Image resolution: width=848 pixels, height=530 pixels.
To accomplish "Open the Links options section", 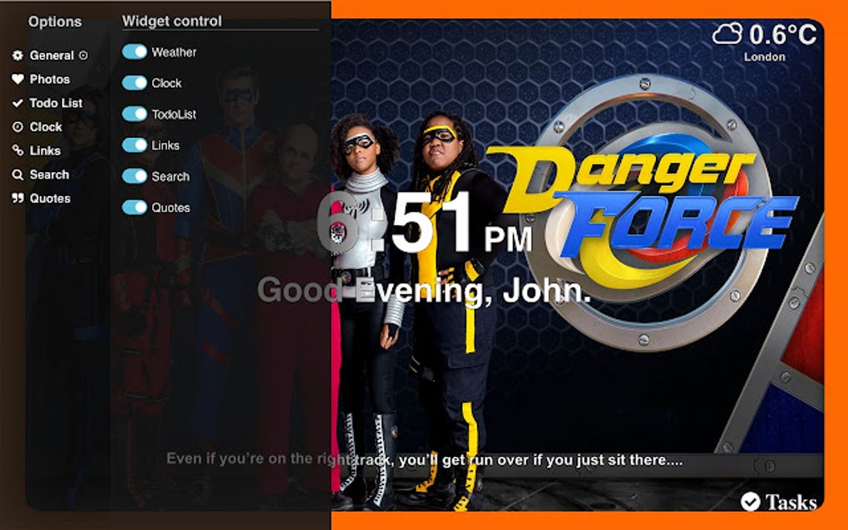I will [x=45, y=150].
